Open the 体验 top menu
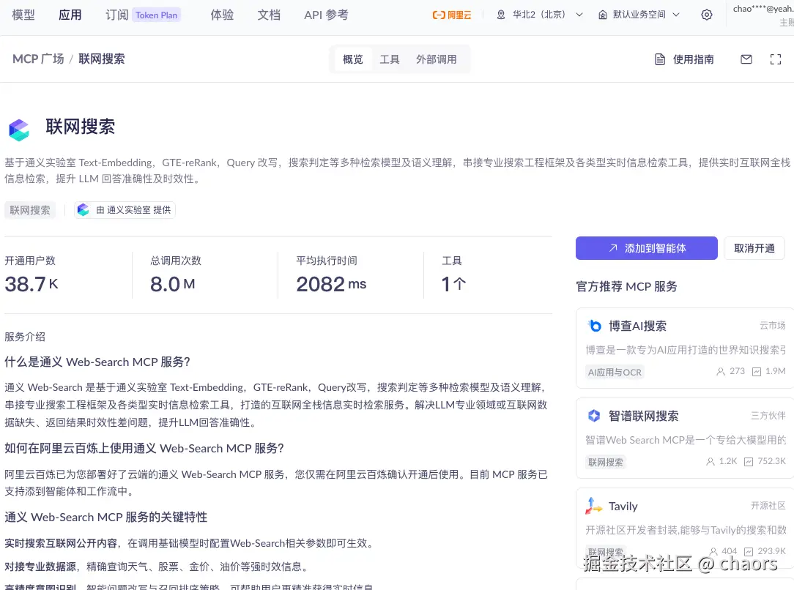This screenshot has height=590, width=794. click(222, 15)
